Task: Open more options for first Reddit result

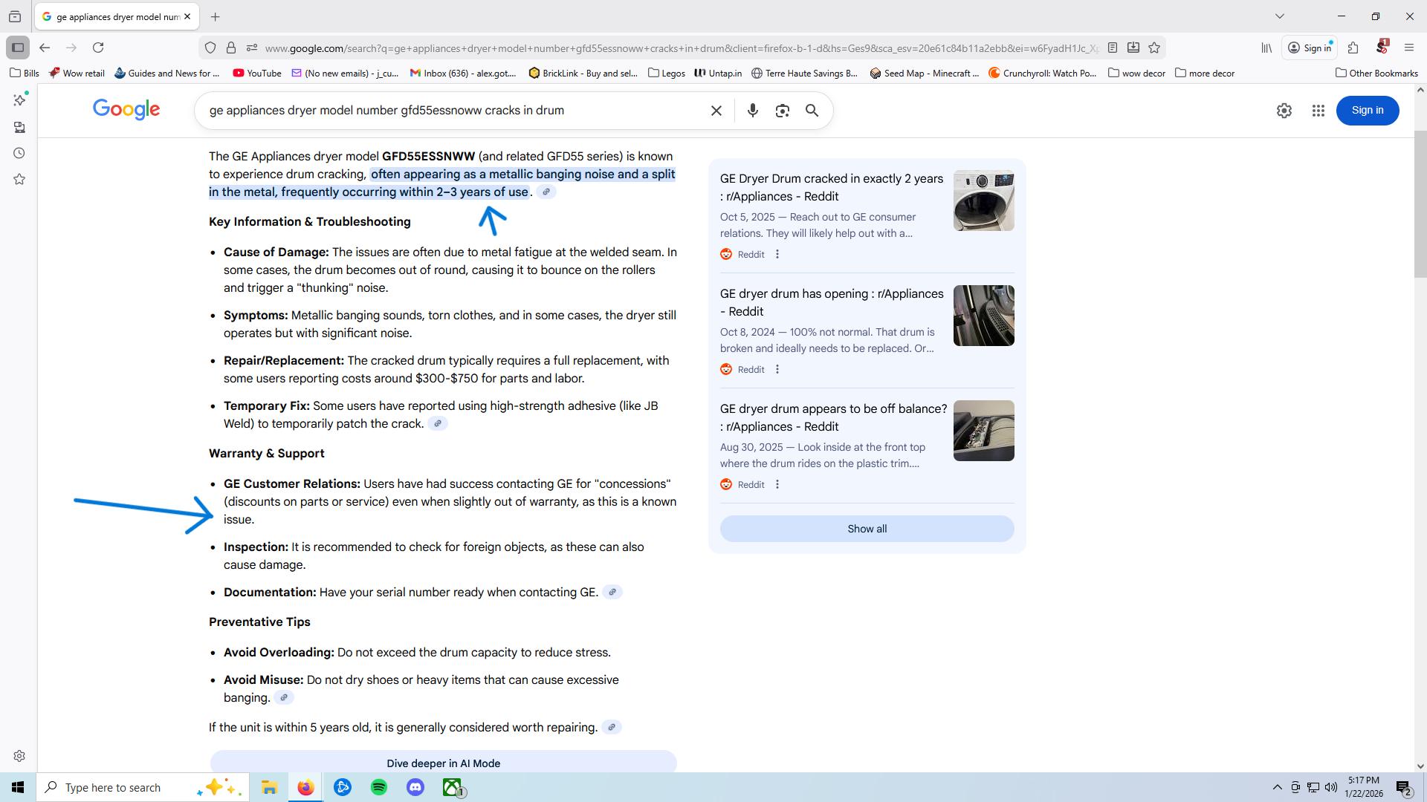Action: (x=777, y=255)
